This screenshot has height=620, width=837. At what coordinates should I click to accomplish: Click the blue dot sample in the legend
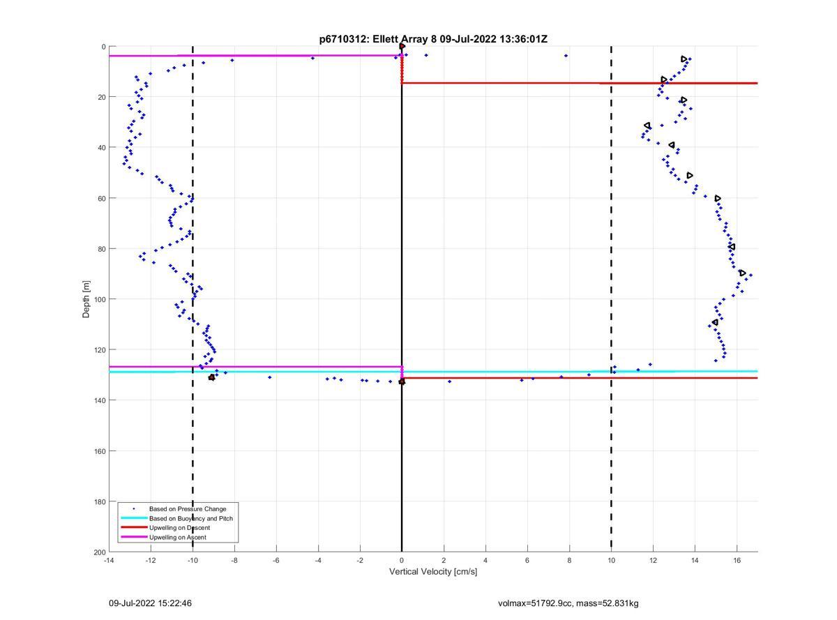click(x=134, y=509)
